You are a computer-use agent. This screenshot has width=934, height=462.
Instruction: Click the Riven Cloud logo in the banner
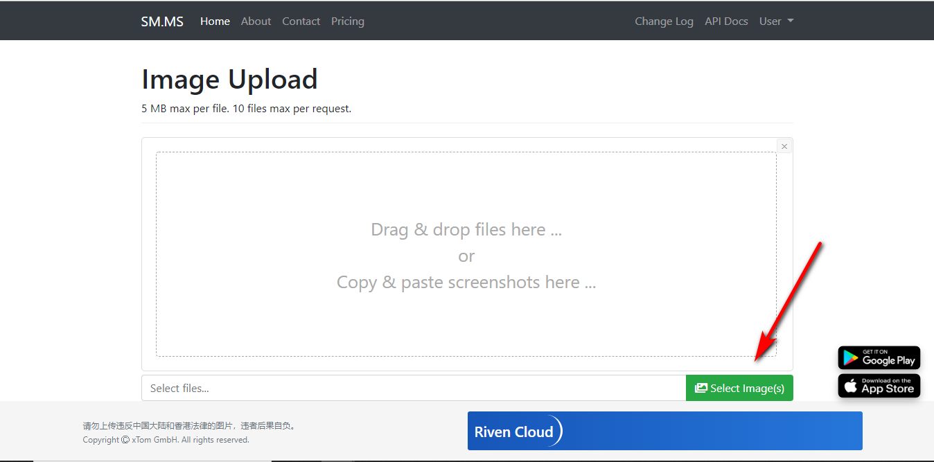(x=516, y=431)
